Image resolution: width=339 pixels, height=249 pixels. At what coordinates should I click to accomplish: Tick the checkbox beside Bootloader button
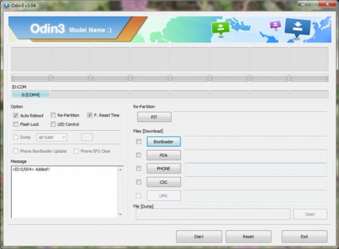(138, 141)
